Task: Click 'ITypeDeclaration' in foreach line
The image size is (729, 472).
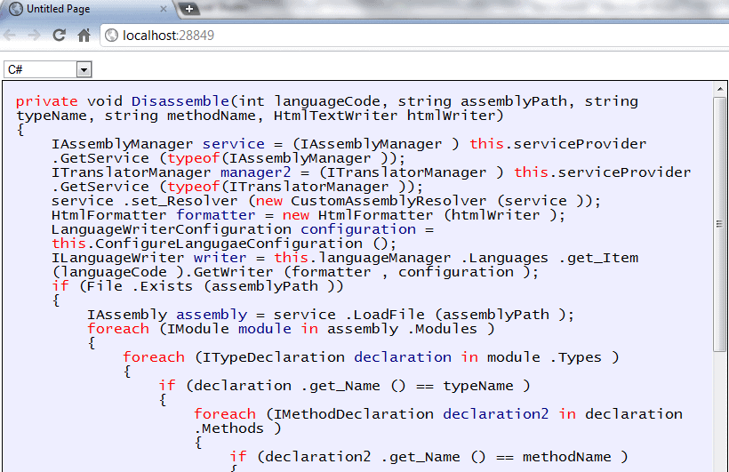Action: click(x=274, y=357)
